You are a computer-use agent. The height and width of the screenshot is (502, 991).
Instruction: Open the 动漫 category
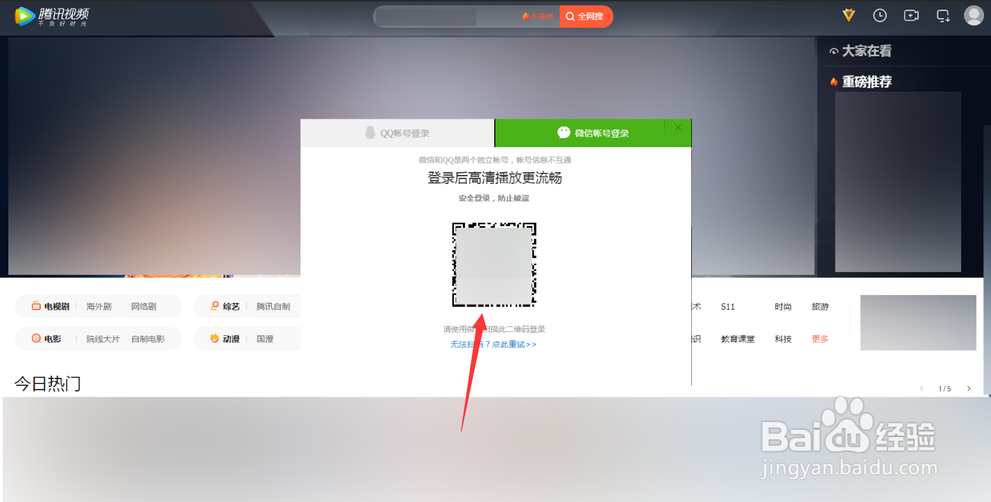(x=231, y=339)
